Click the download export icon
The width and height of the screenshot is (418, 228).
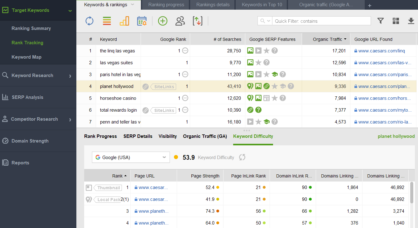coord(411,21)
